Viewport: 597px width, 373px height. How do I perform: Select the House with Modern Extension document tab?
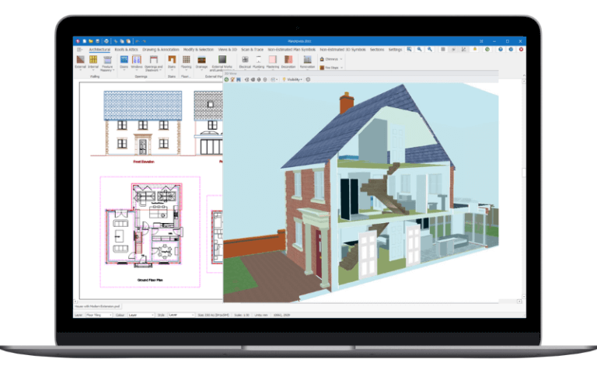pos(97,306)
